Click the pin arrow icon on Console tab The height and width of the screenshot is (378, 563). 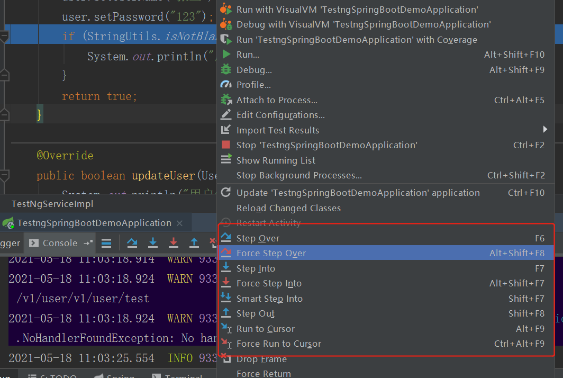tap(88, 243)
